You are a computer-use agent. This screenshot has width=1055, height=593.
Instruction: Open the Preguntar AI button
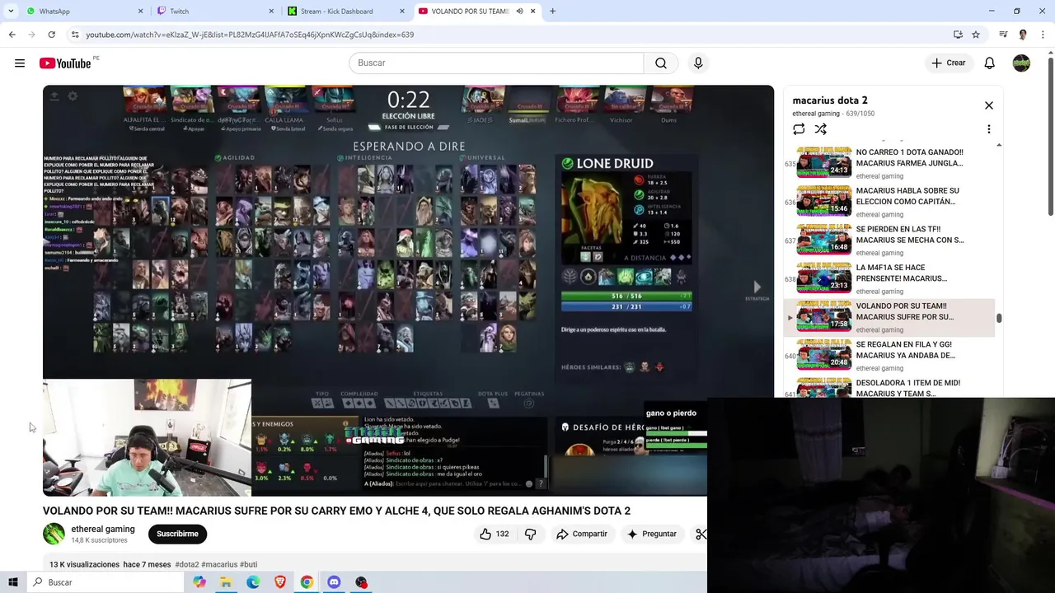[651, 534]
